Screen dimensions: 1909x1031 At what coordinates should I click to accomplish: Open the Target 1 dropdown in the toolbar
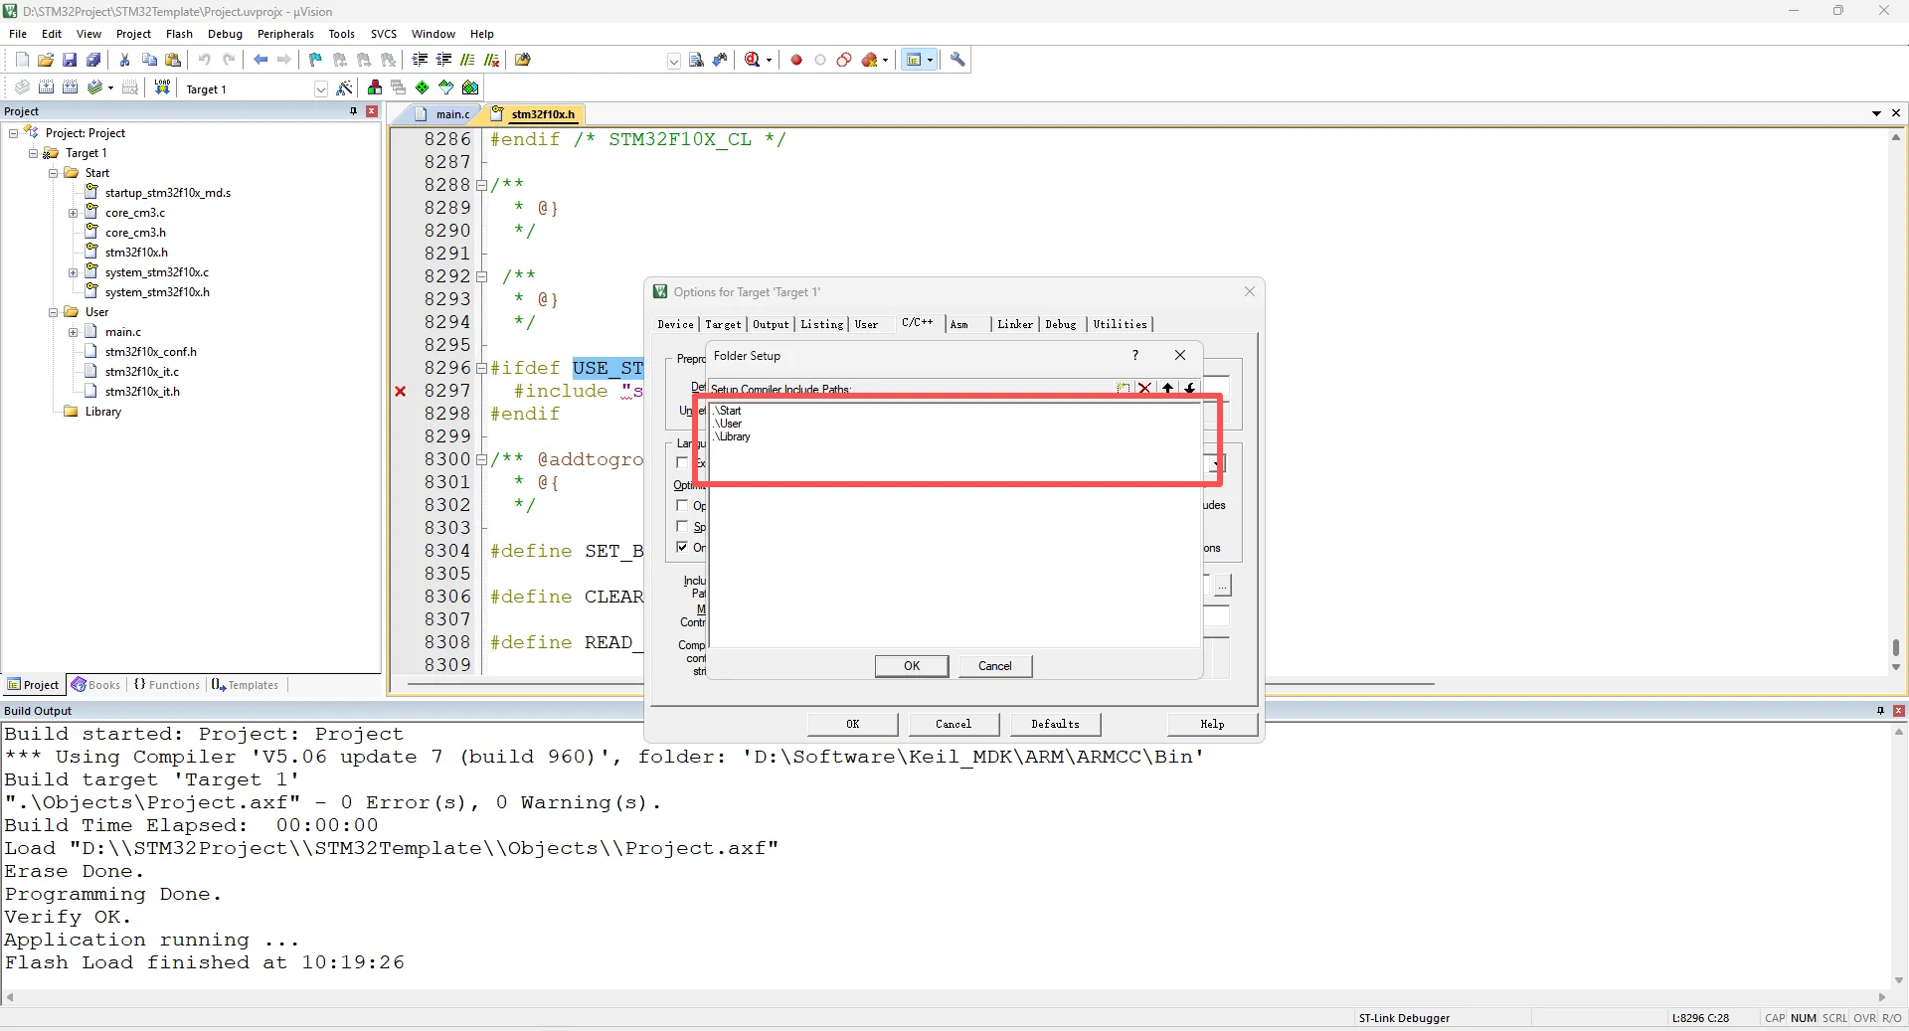tap(320, 89)
